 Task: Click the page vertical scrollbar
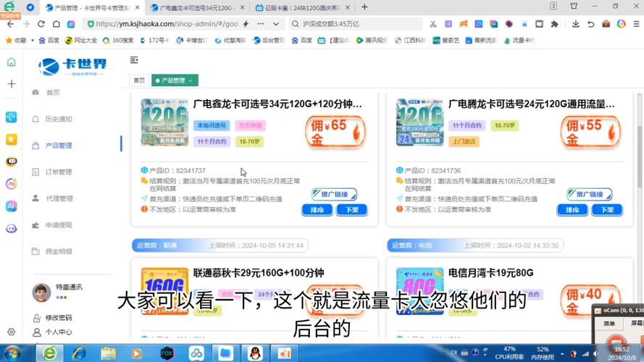pyautogui.click(x=639, y=156)
